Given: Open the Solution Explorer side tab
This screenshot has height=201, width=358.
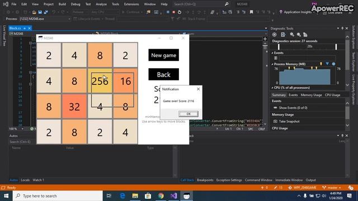Looking at the screenshot, I should tap(354, 37).
